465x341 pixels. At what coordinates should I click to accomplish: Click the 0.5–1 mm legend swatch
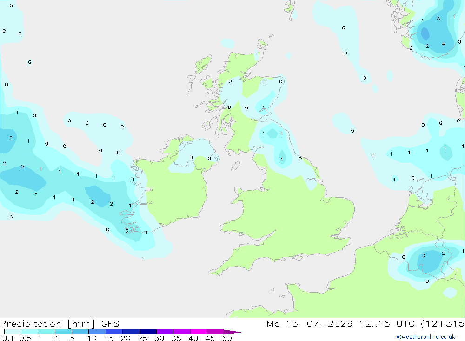[x=30, y=332]
